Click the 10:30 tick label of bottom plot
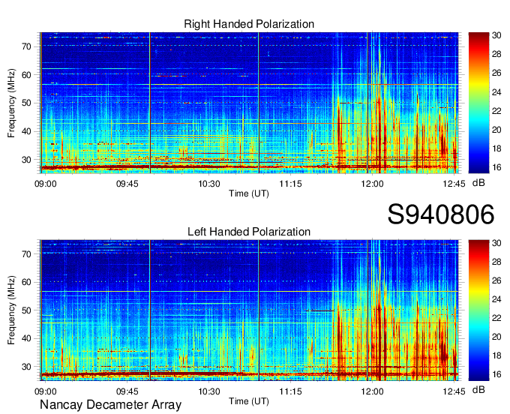 pyautogui.click(x=209, y=391)
